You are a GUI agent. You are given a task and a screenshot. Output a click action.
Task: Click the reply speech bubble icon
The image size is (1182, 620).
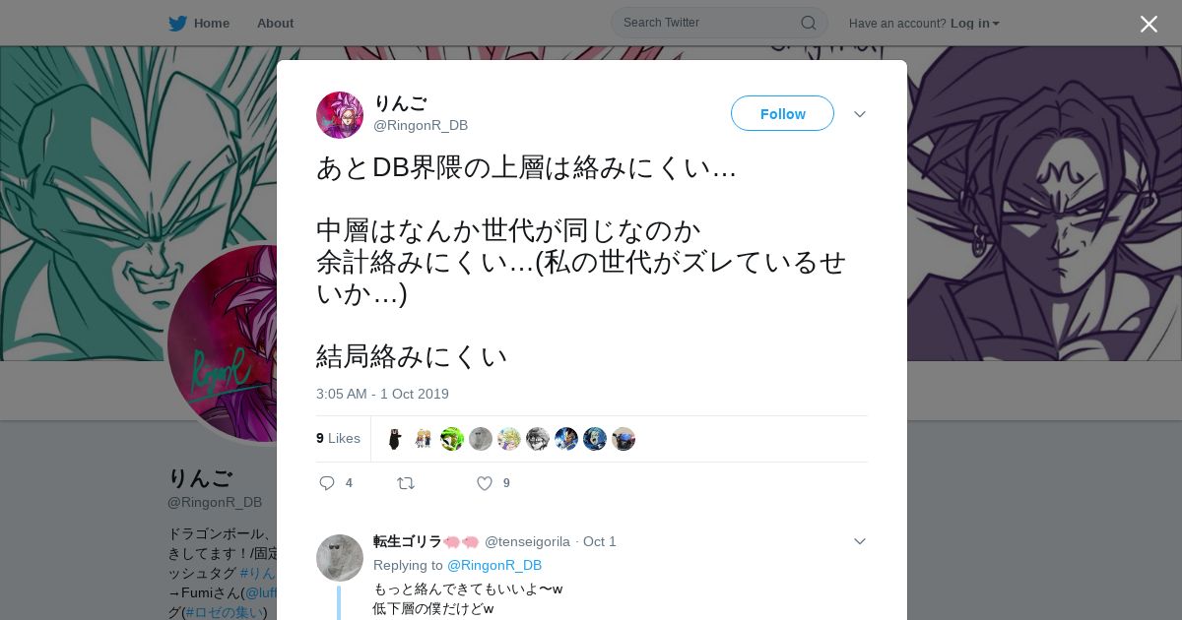(x=327, y=483)
